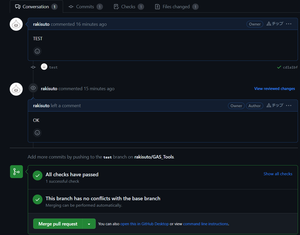Click the speech bubble icon on Conversation tab

17,6
